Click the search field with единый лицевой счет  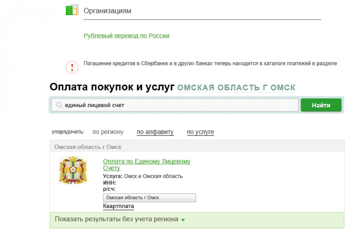point(175,105)
